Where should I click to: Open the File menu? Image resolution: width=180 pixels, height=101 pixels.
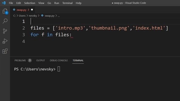[11, 3]
